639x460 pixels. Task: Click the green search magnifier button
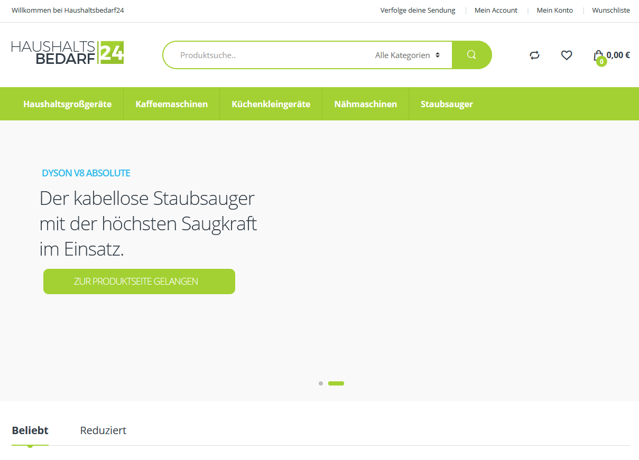pos(472,55)
